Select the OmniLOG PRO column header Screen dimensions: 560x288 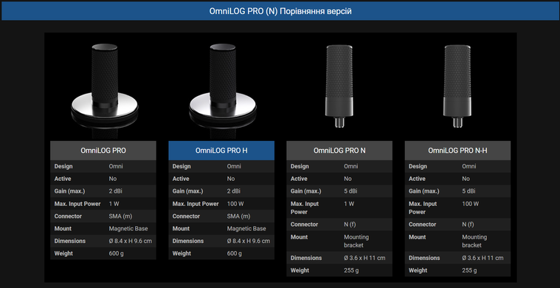pos(103,151)
